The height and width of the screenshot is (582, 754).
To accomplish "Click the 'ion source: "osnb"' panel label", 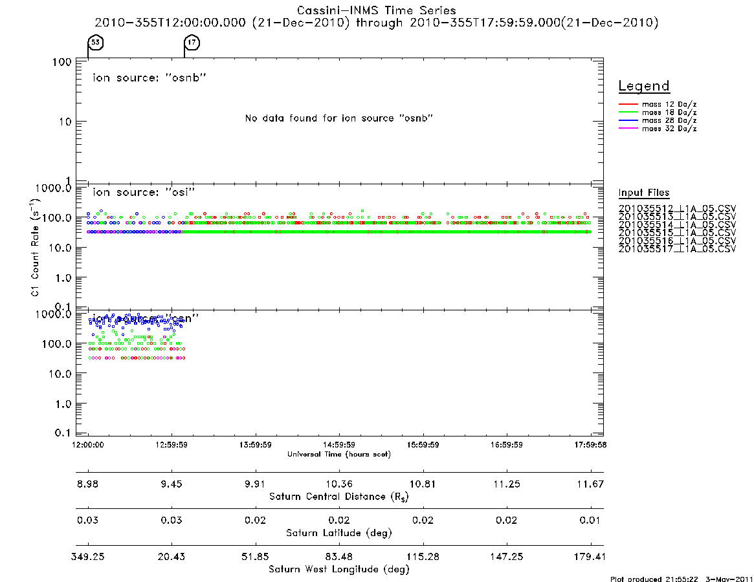I will tap(150, 78).
